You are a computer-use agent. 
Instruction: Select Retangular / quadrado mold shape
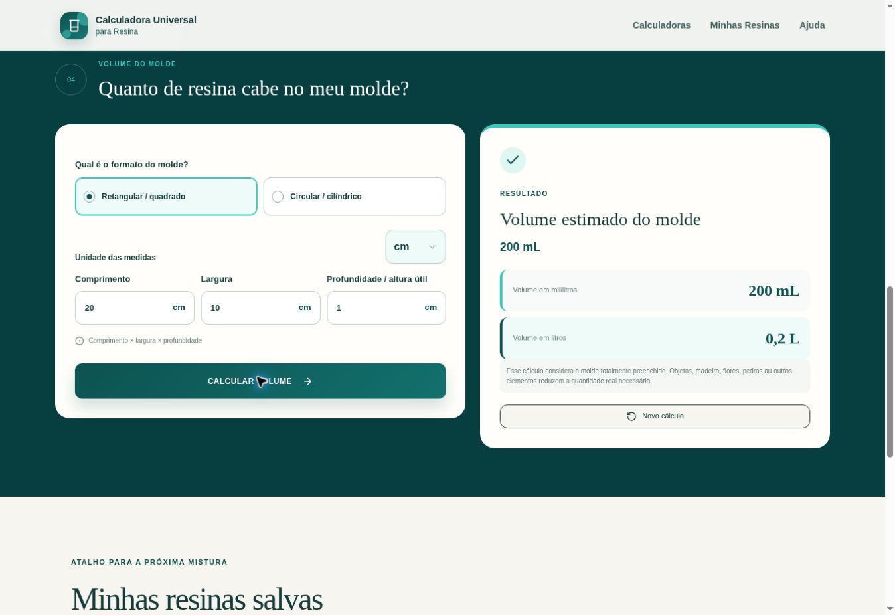click(166, 197)
